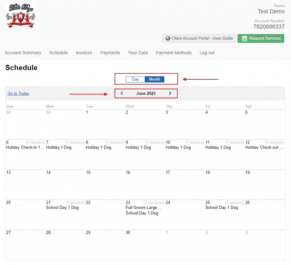Image resolution: width=291 pixels, height=265 pixels.
Task: Open Payment Methods navigation tab
Action: pyautogui.click(x=174, y=53)
